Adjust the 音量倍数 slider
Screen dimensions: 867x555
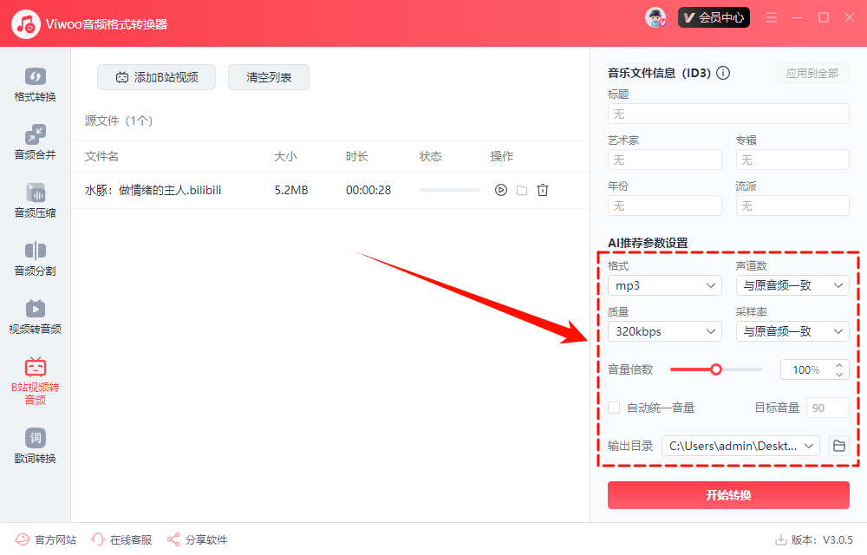(716, 369)
